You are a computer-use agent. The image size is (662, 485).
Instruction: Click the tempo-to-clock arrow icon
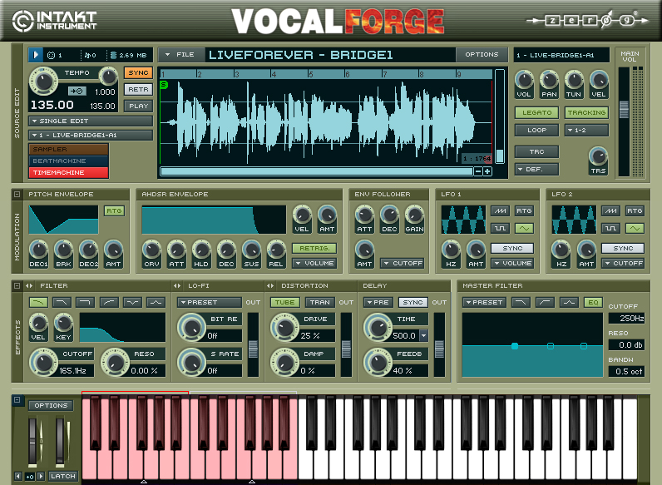(77, 91)
